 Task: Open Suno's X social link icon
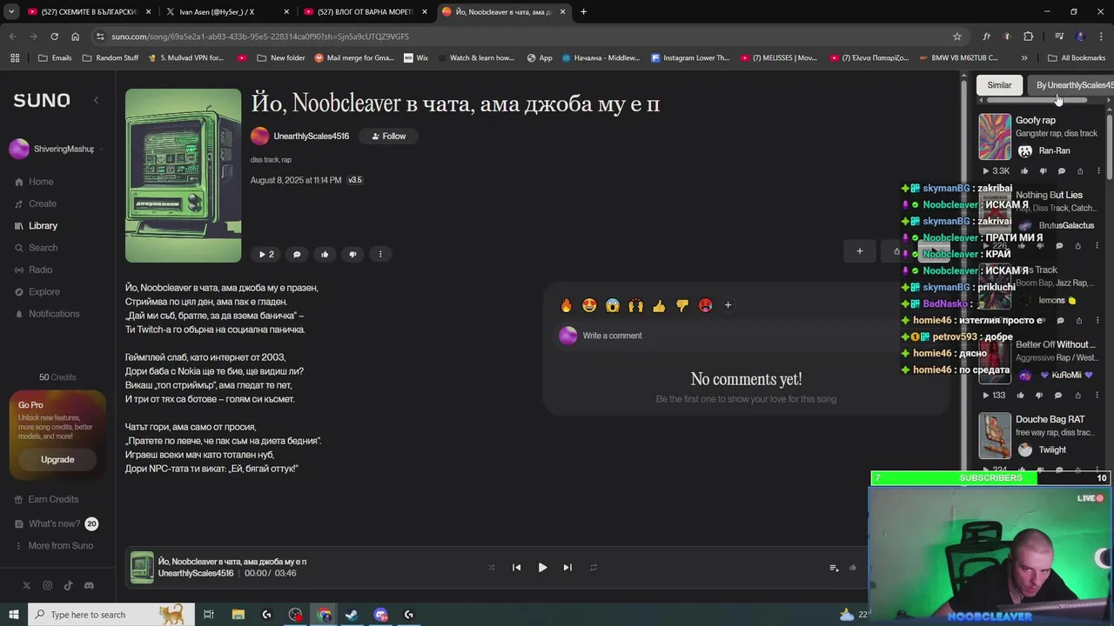coord(26,586)
